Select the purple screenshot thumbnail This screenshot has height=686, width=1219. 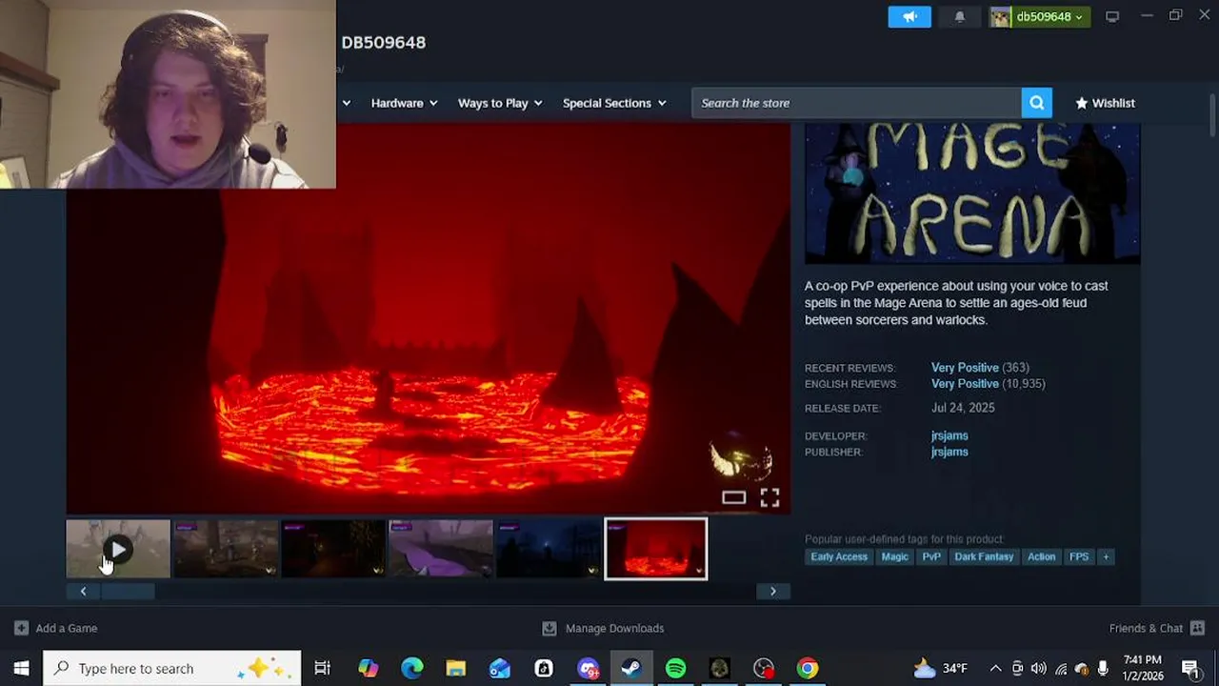tap(441, 549)
